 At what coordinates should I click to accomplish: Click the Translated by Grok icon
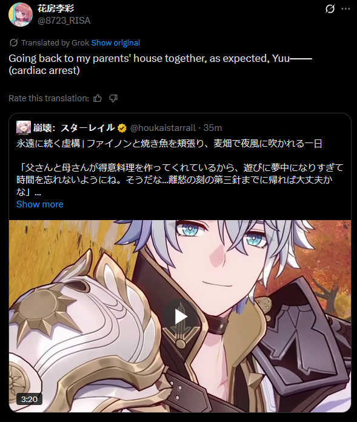click(x=14, y=43)
